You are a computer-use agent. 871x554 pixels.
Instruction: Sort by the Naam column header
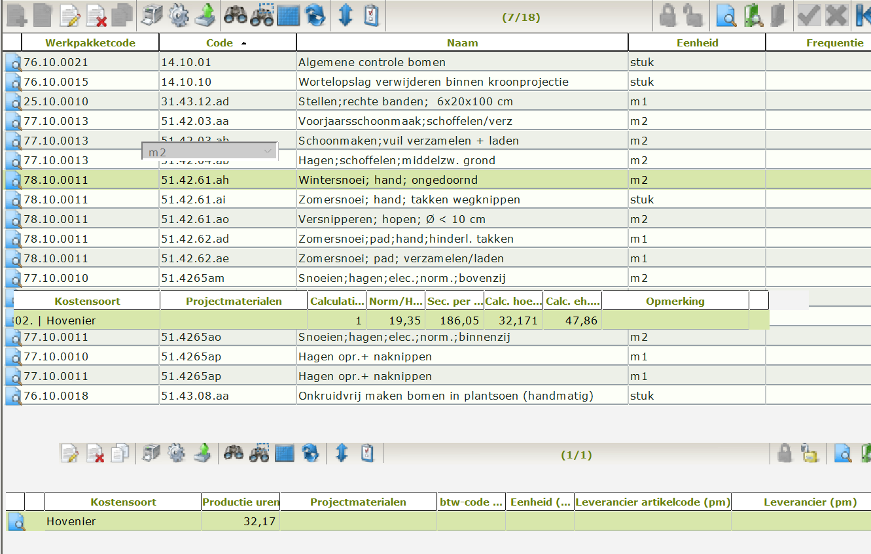point(463,43)
